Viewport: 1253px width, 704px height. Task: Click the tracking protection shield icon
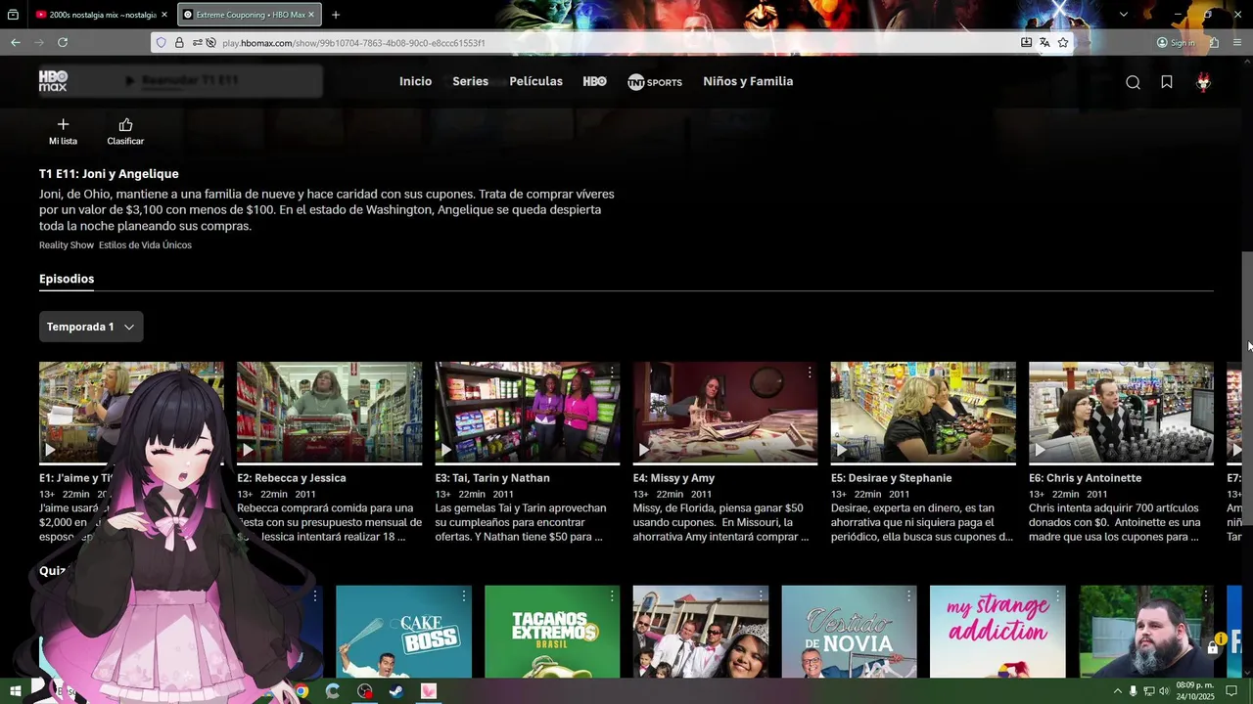162,43
